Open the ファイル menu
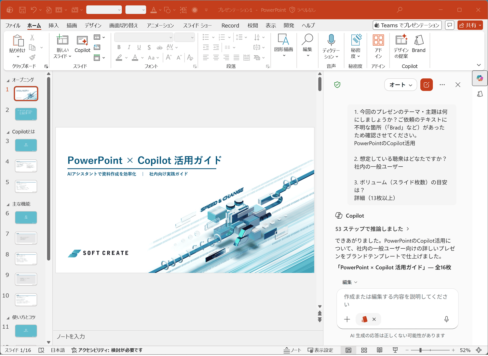This screenshot has height=356, width=488. pyautogui.click(x=13, y=25)
